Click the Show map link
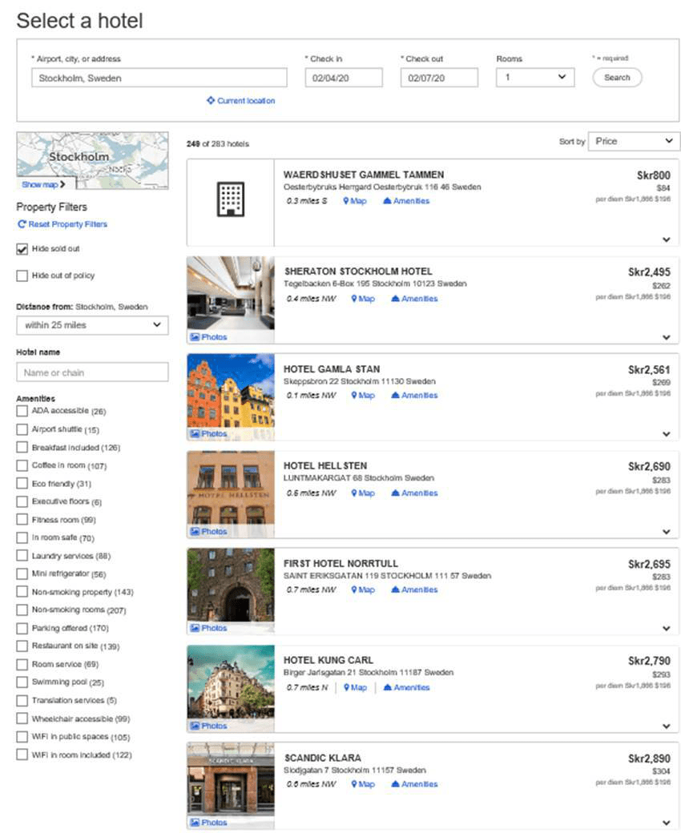This screenshot has height=837, width=681. click(43, 184)
